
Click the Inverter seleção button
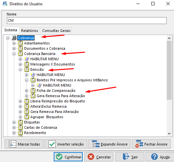click(66, 144)
